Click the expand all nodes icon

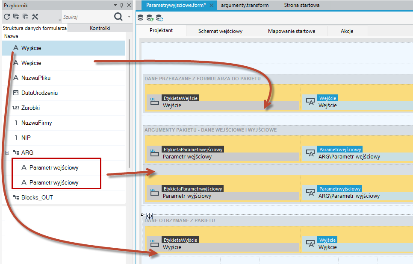click(x=16, y=17)
